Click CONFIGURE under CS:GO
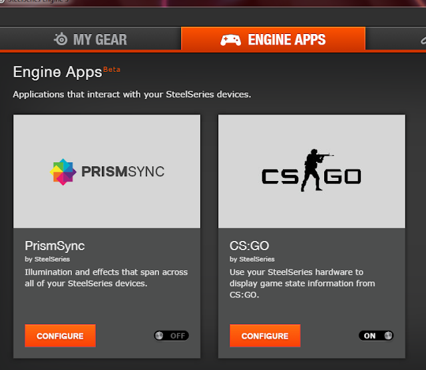The width and height of the screenshot is (426, 370). pyautogui.click(x=265, y=336)
